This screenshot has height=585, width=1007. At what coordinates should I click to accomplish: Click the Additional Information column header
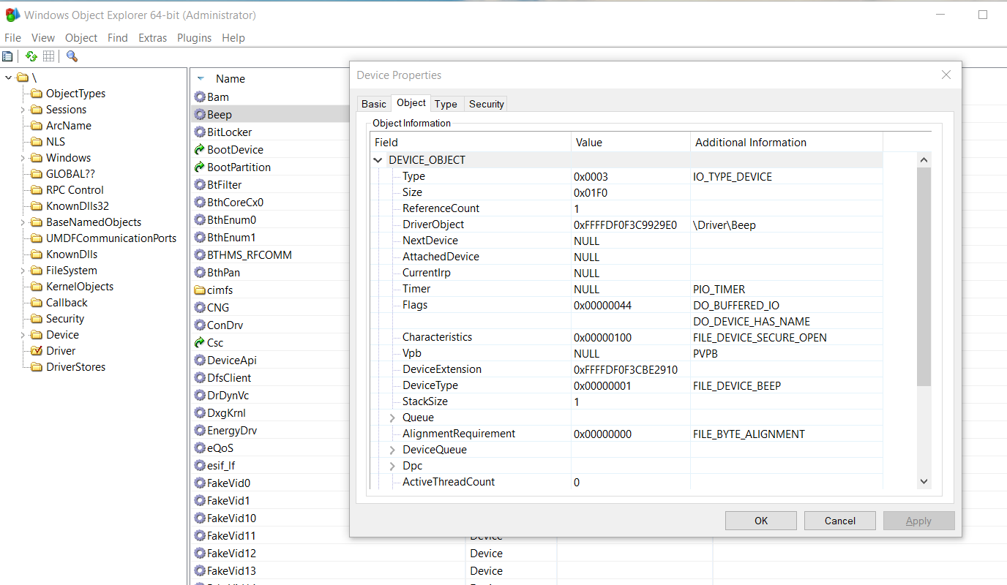point(750,143)
